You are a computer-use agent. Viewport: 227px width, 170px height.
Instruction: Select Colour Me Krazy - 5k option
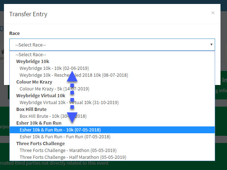(x=54, y=89)
